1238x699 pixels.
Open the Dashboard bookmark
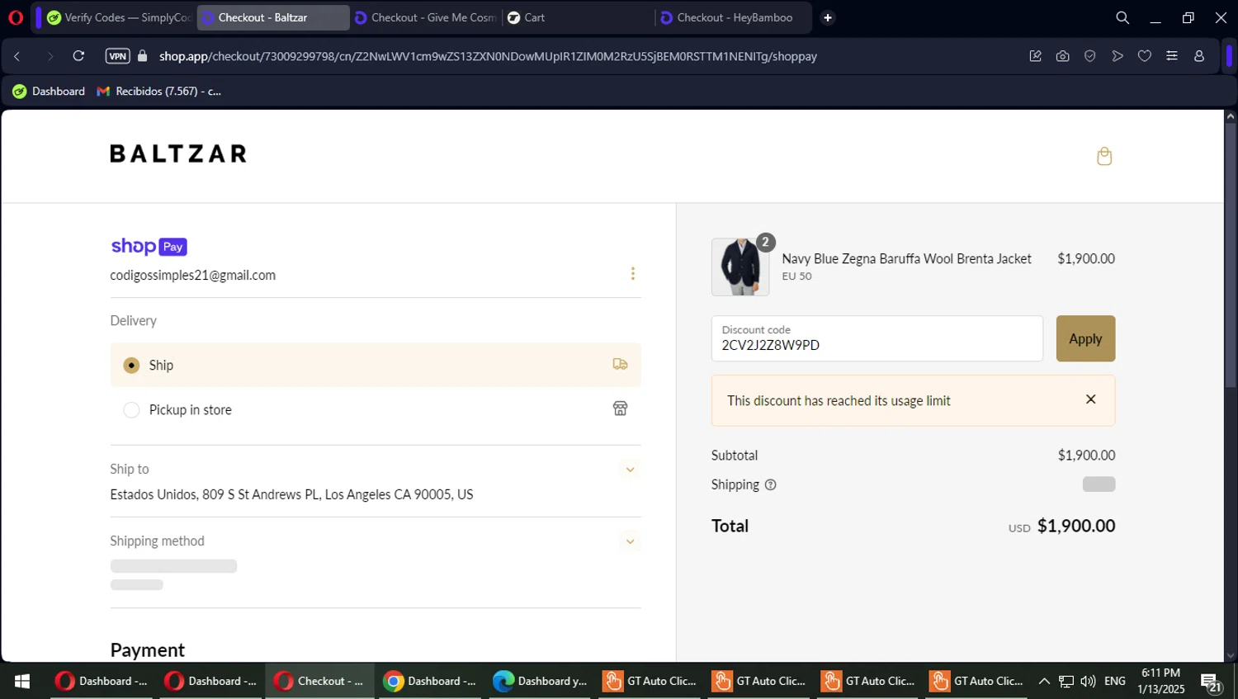pyautogui.click(x=49, y=92)
